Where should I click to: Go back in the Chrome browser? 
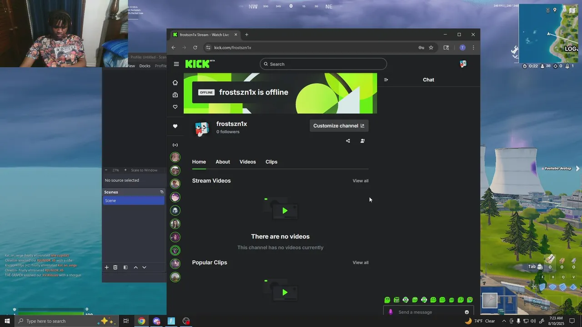coord(173,47)
